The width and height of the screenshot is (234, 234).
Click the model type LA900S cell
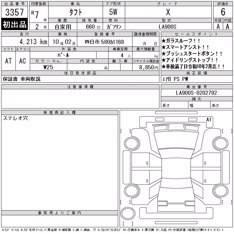(168, 27)
